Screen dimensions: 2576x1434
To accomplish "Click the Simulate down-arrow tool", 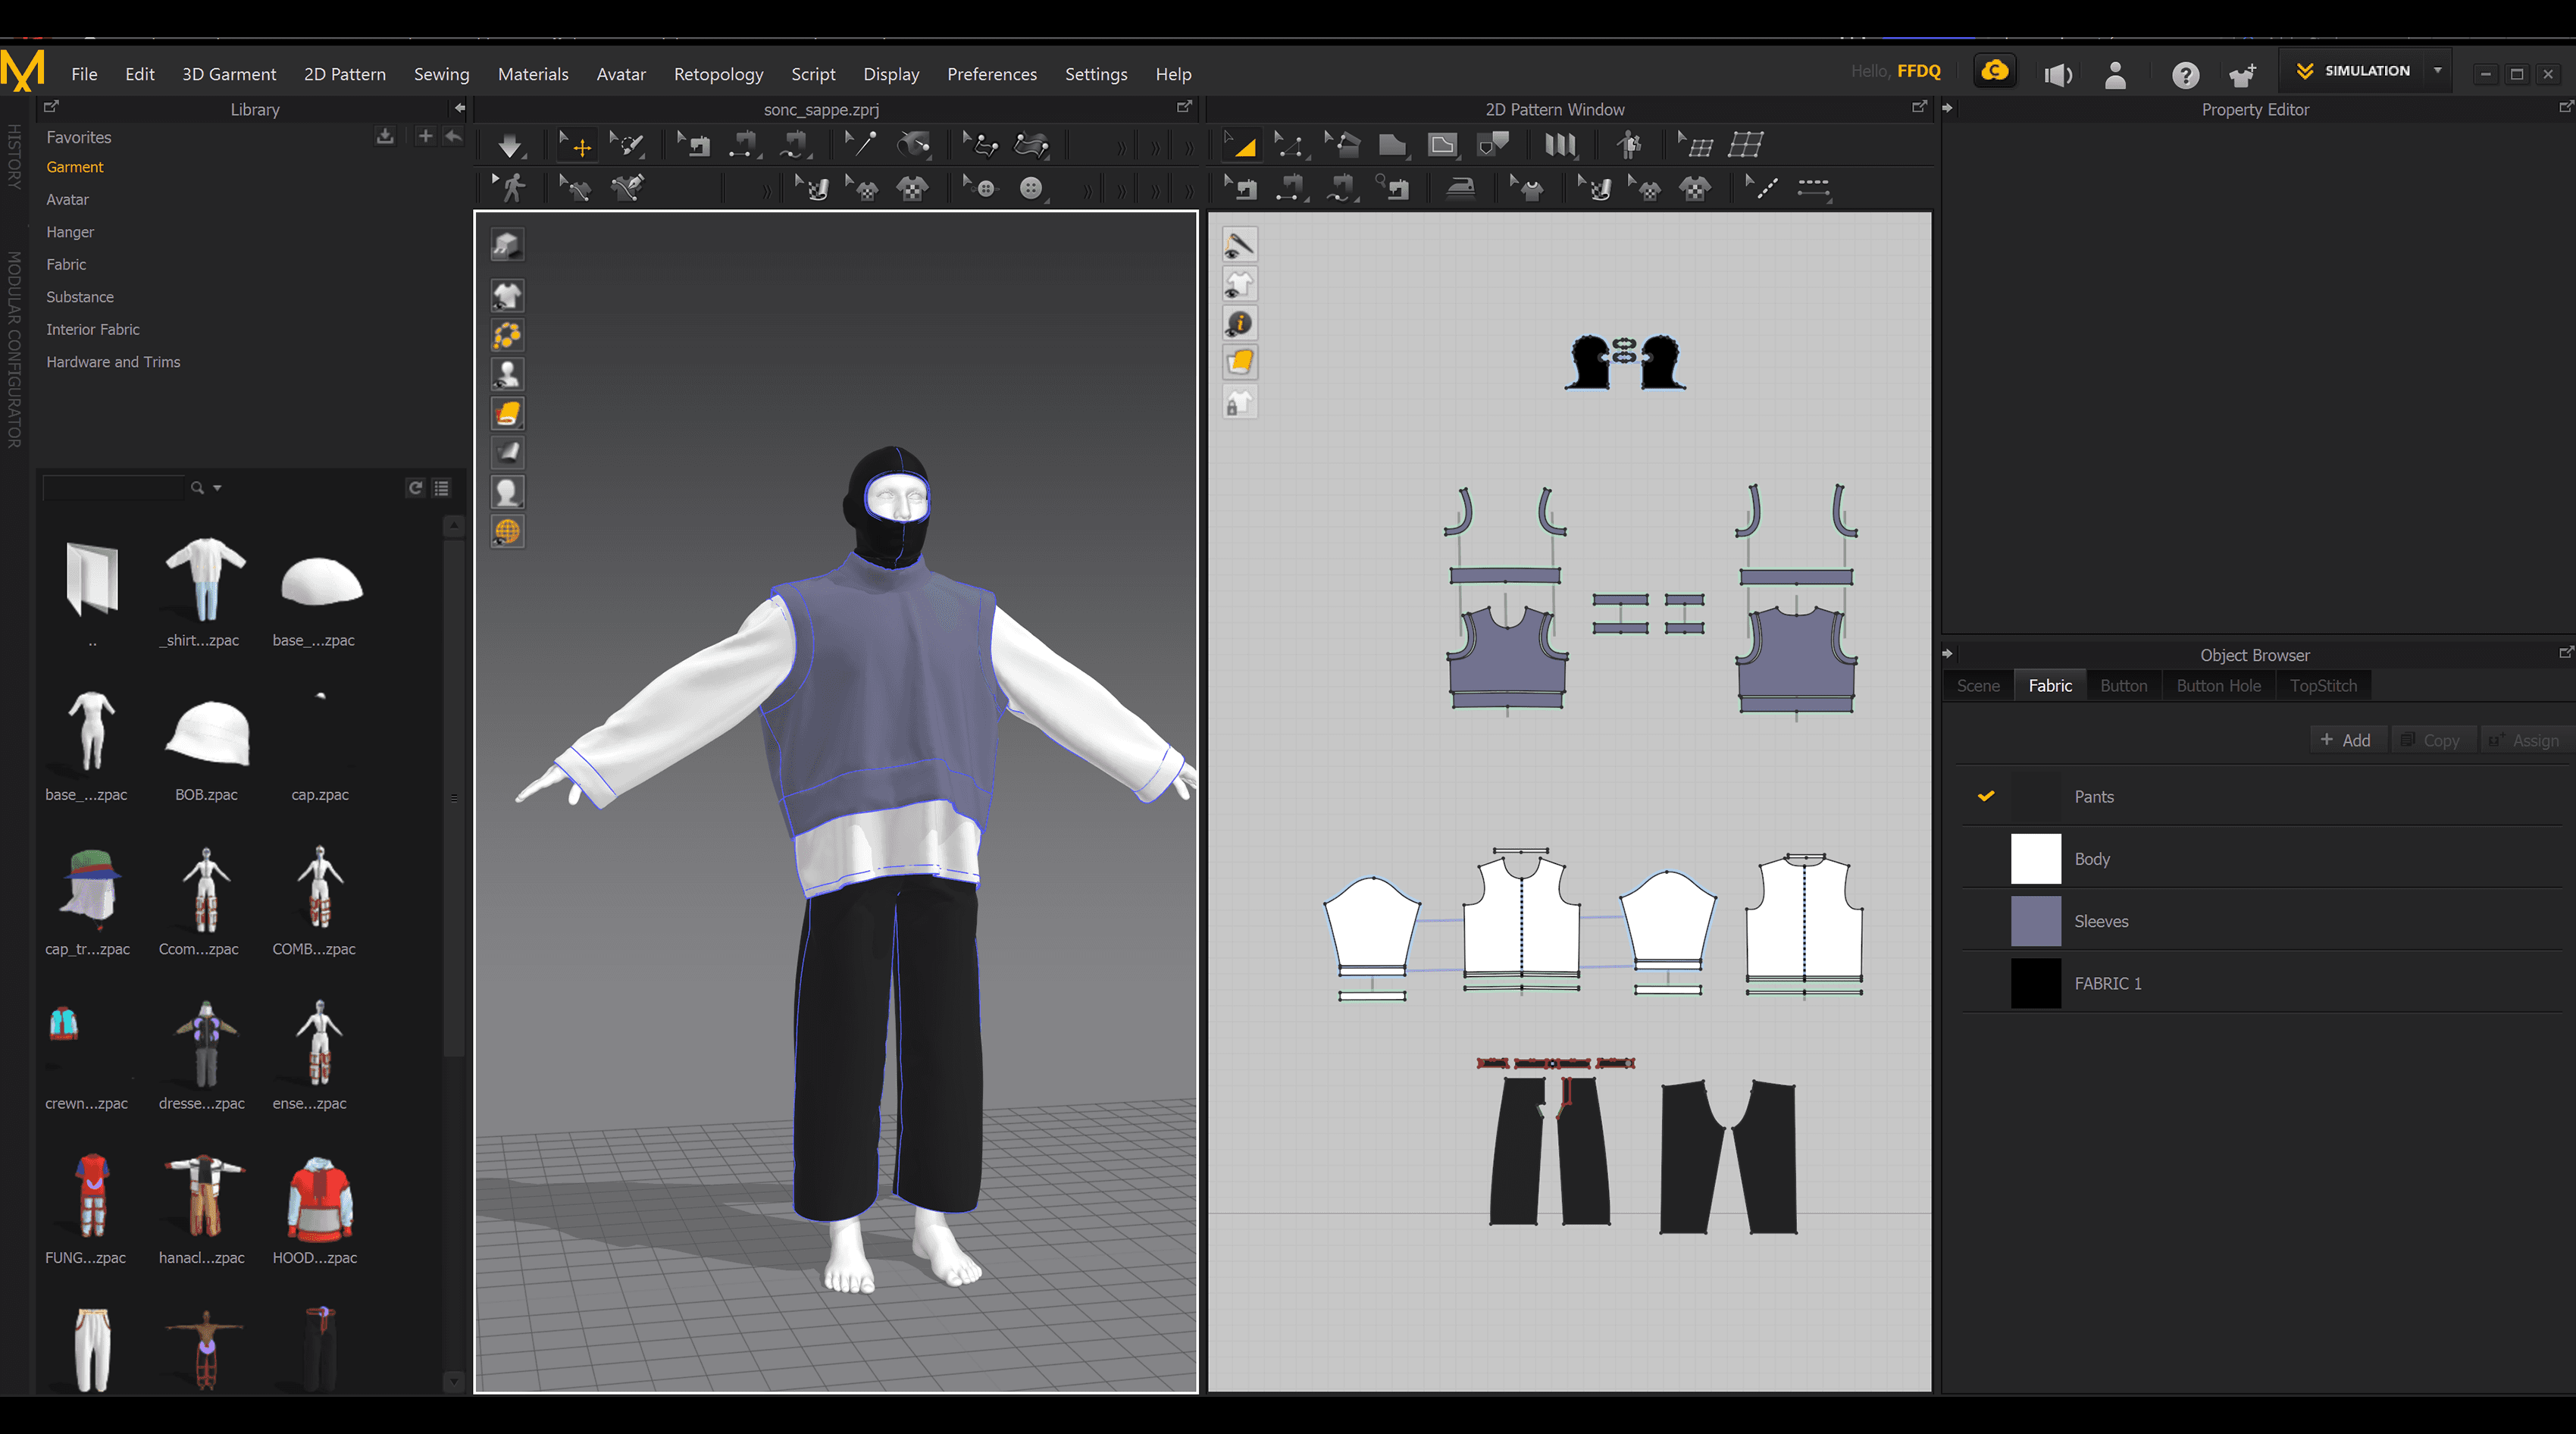I will (x=510, y=146).
